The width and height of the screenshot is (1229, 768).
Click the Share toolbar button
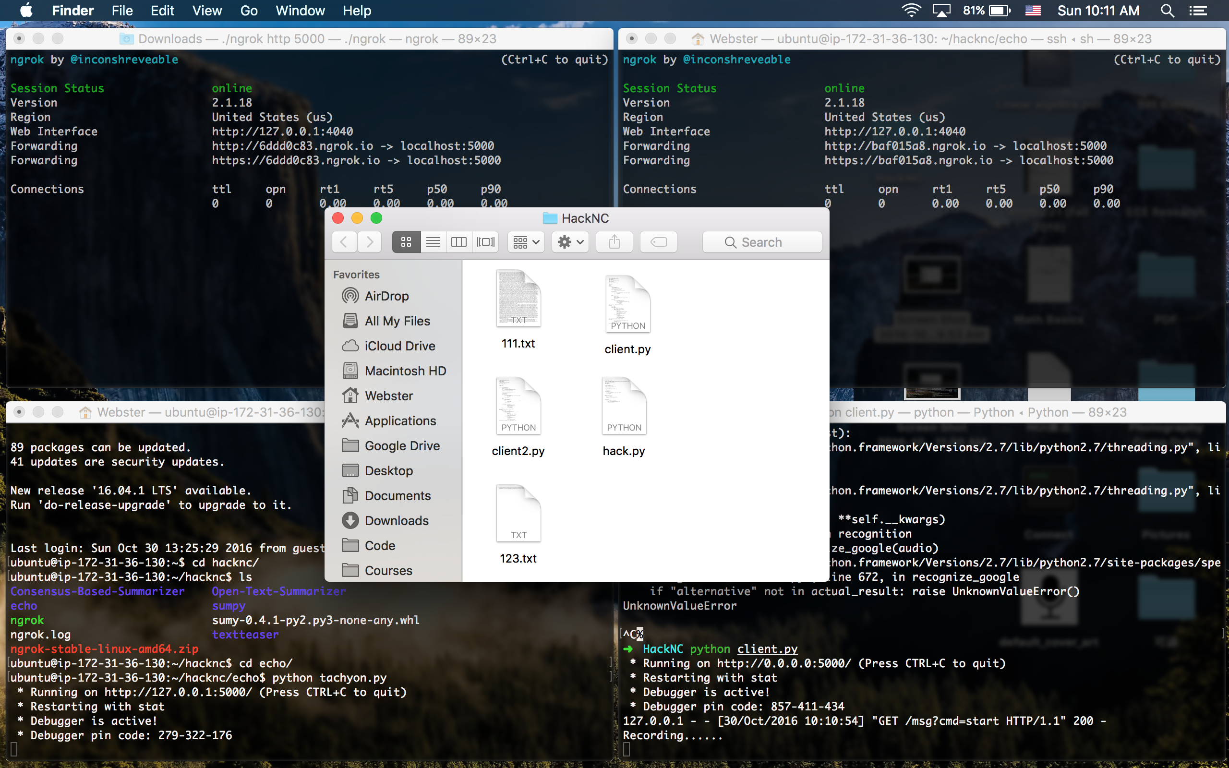(x=614, y=242)
